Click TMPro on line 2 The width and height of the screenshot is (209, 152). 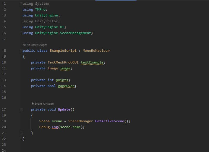click(40, 9)
